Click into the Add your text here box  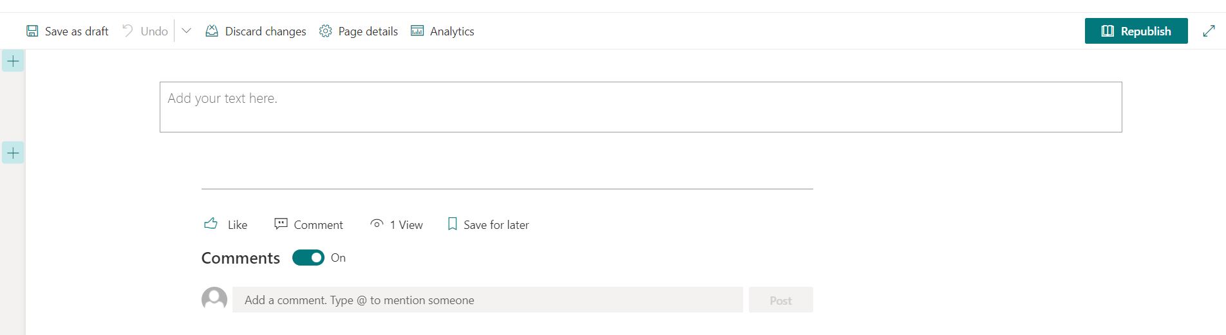coord(641,107)
